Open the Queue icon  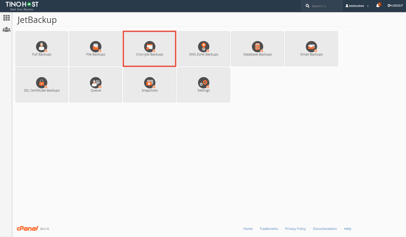(x=96, y=83)
